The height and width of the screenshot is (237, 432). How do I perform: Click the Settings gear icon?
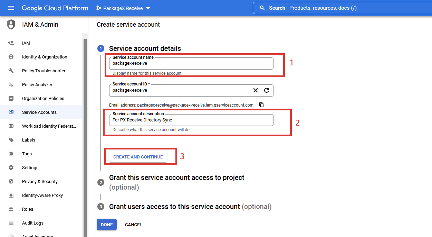[x=11, y=168]
